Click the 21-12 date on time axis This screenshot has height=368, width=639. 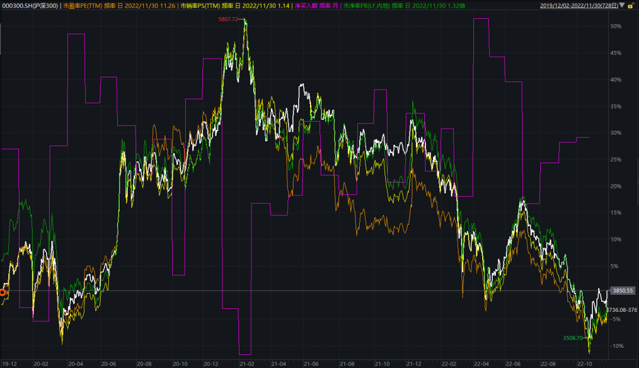click(x=414, y=364)
